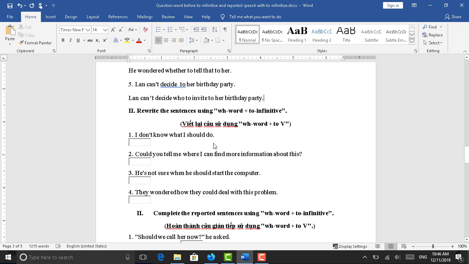Click the Replace button in Editing
This screenshot has height=264, width=469.
coord(433,35)
